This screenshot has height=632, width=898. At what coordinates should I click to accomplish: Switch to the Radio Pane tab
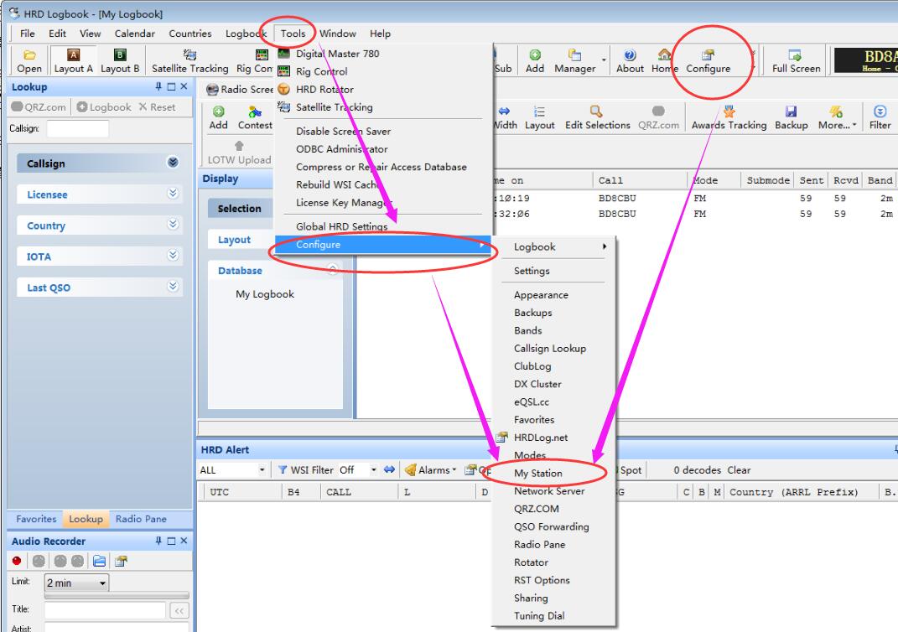[x=141, y=519]
